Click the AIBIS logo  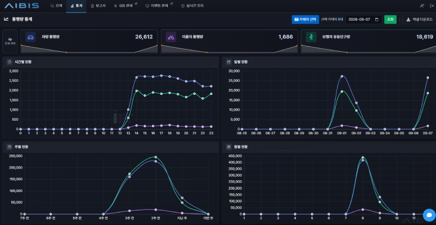coord(21,5)
